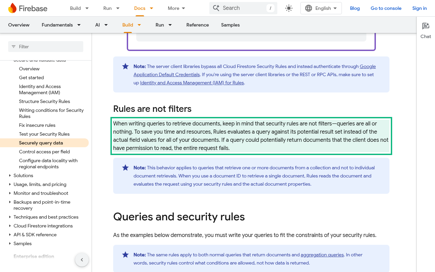Expand API & SDK reference section
435x272 pixels.
point(10,235)
